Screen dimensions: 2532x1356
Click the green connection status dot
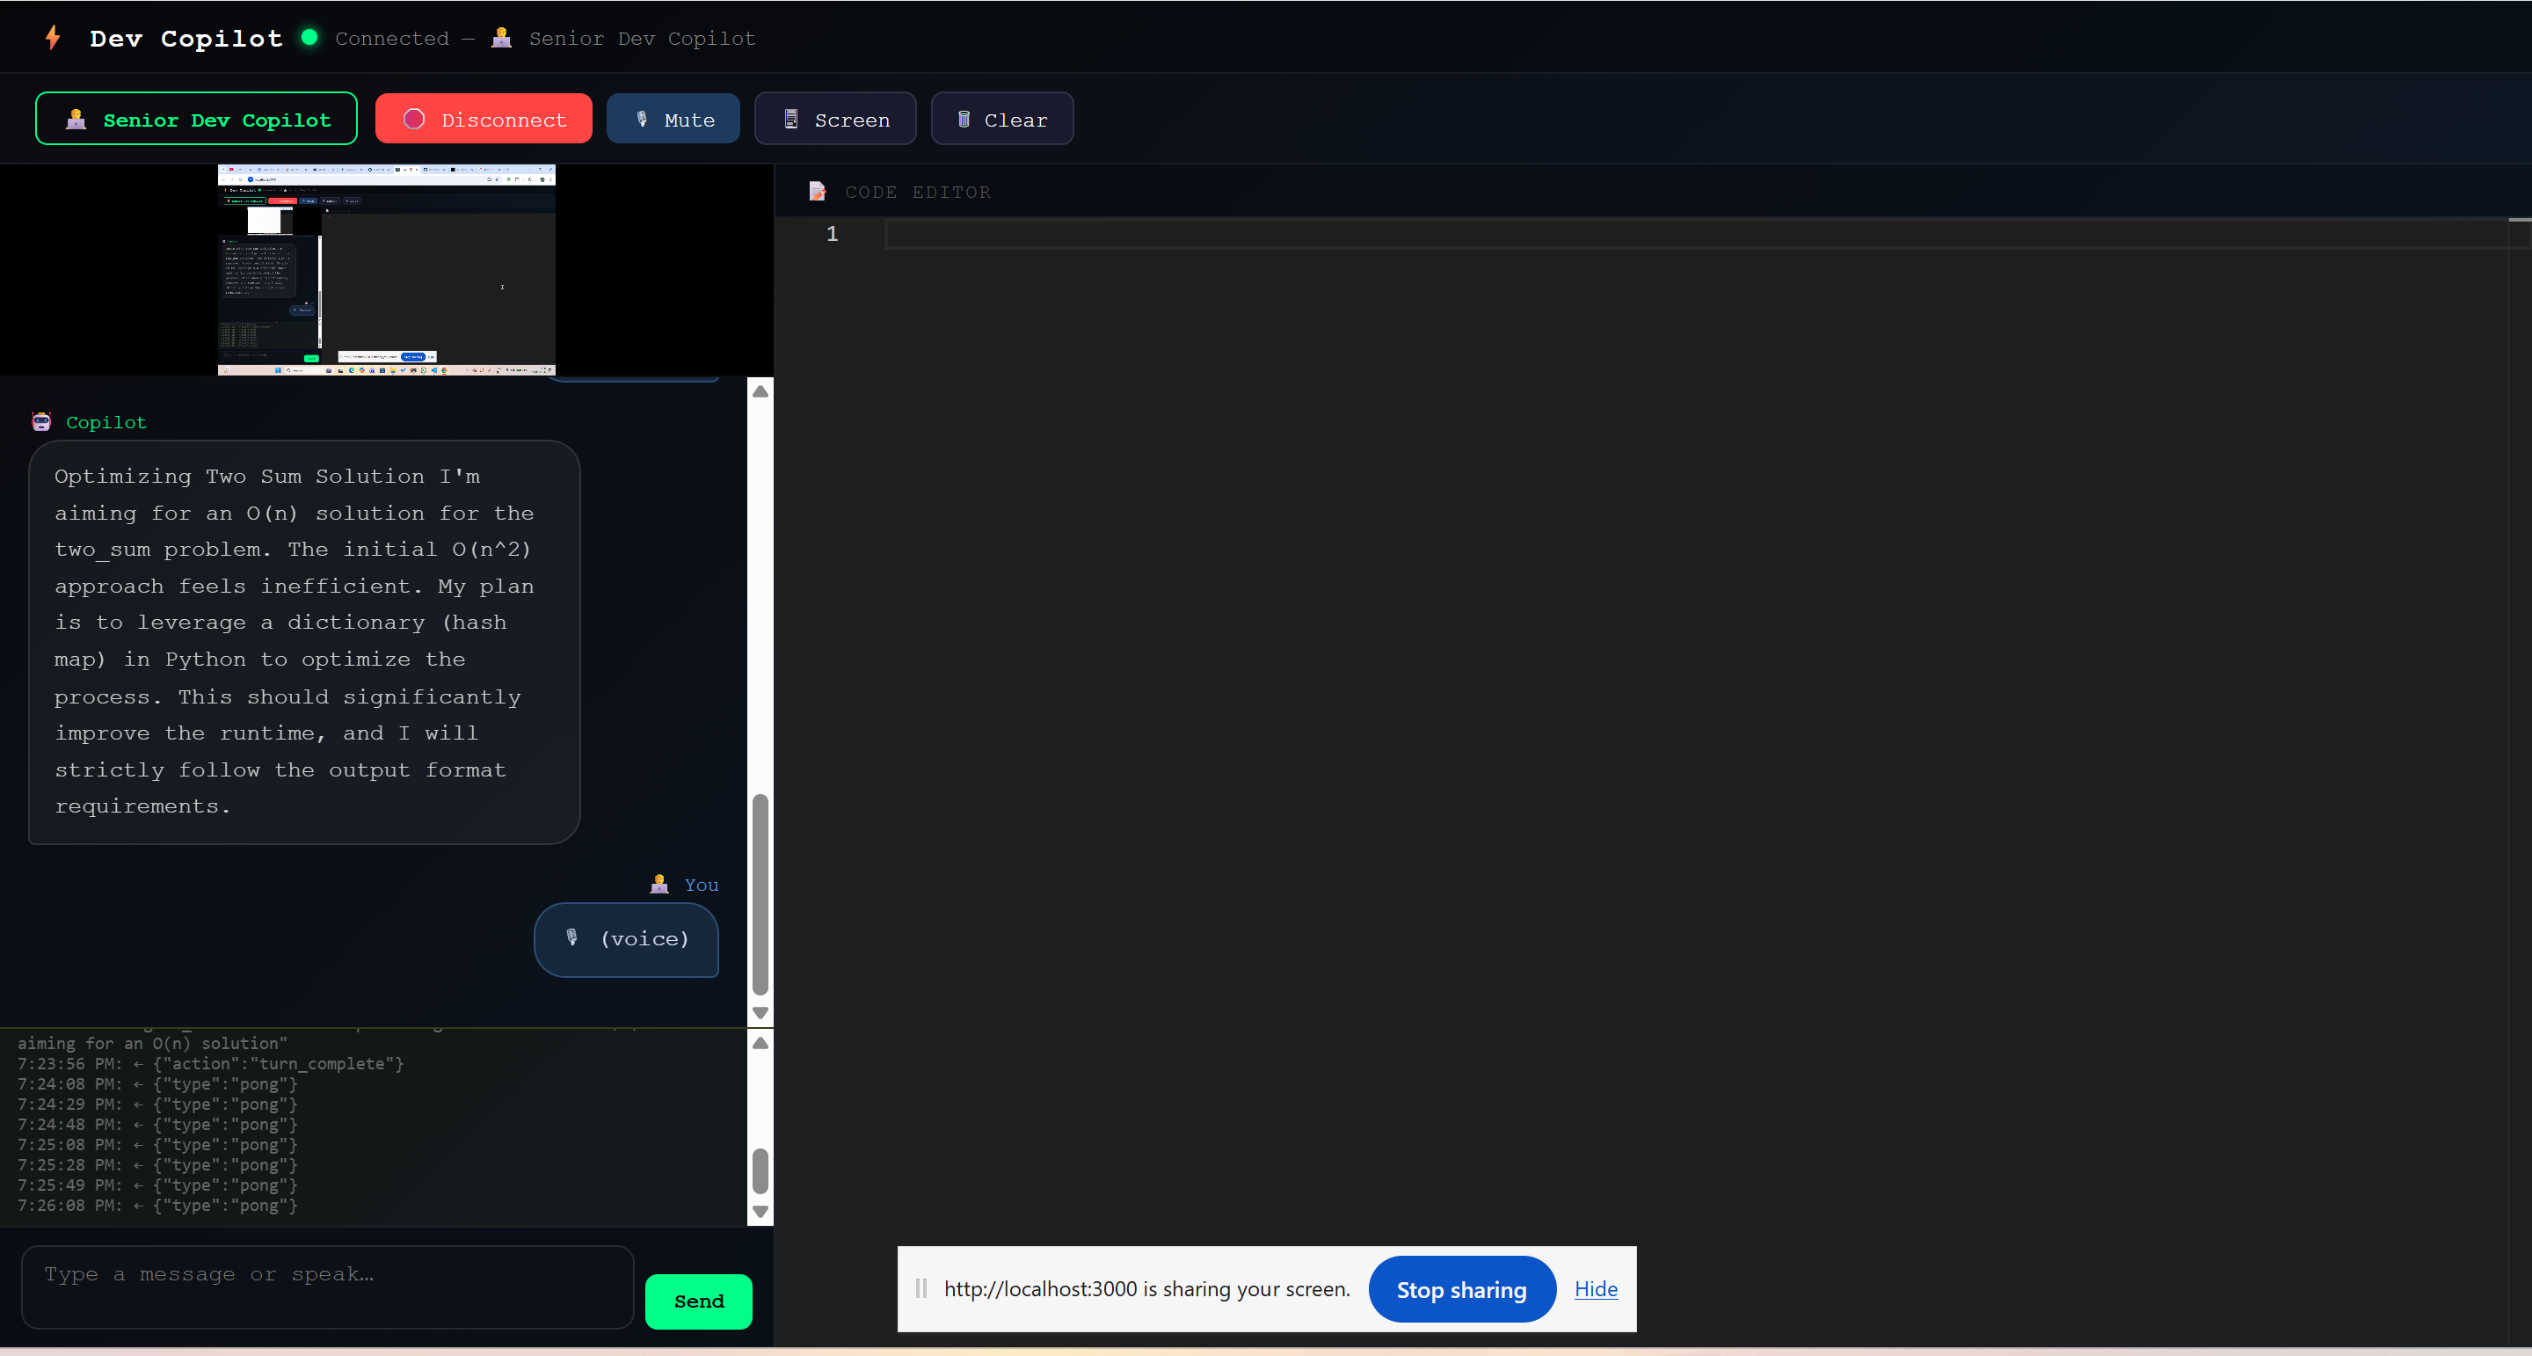pos(309,37)
